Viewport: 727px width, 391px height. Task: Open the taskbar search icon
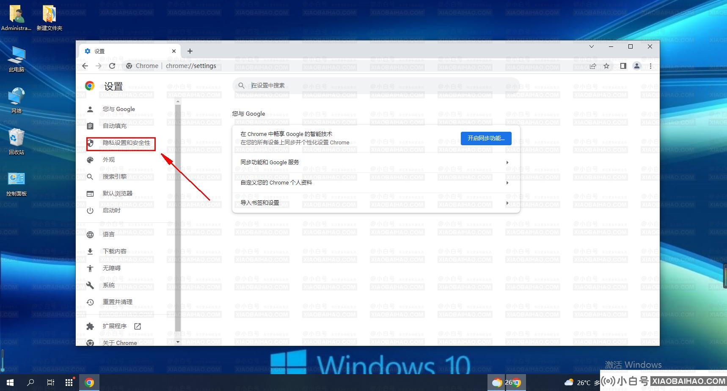click(x=30, y=383)
